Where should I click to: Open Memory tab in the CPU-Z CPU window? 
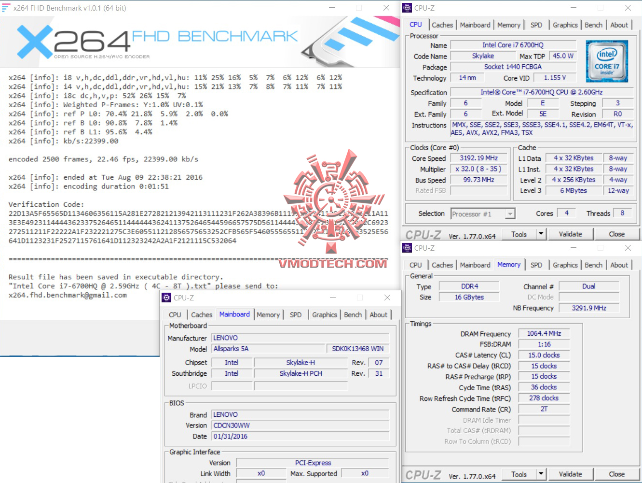[509, 25]
